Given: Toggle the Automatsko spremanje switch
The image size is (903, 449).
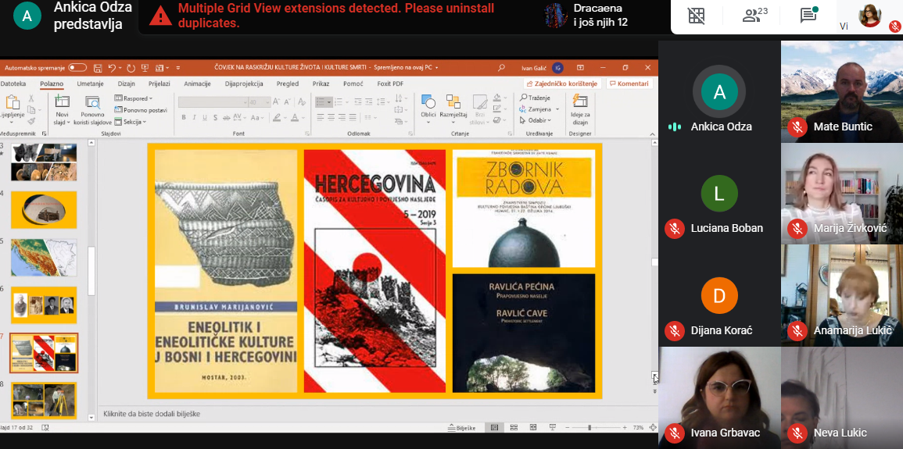Looking at the screenshot, I should 77,68.
